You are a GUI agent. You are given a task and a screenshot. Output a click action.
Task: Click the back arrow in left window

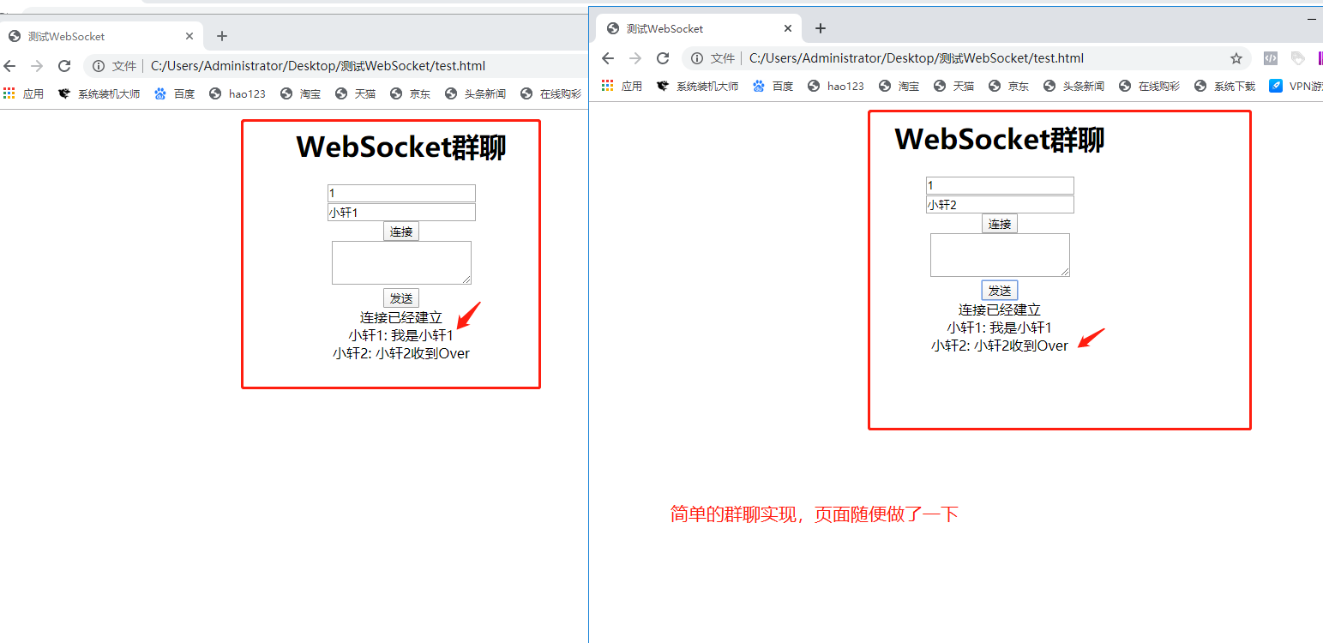click(9, 65)
